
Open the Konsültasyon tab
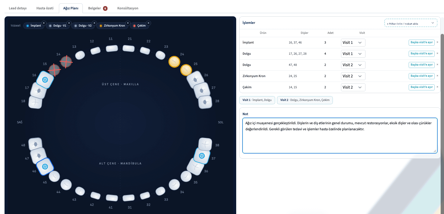tap(128, 8)
